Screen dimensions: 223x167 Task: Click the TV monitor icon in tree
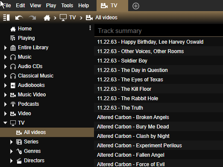tap(13, 123)
